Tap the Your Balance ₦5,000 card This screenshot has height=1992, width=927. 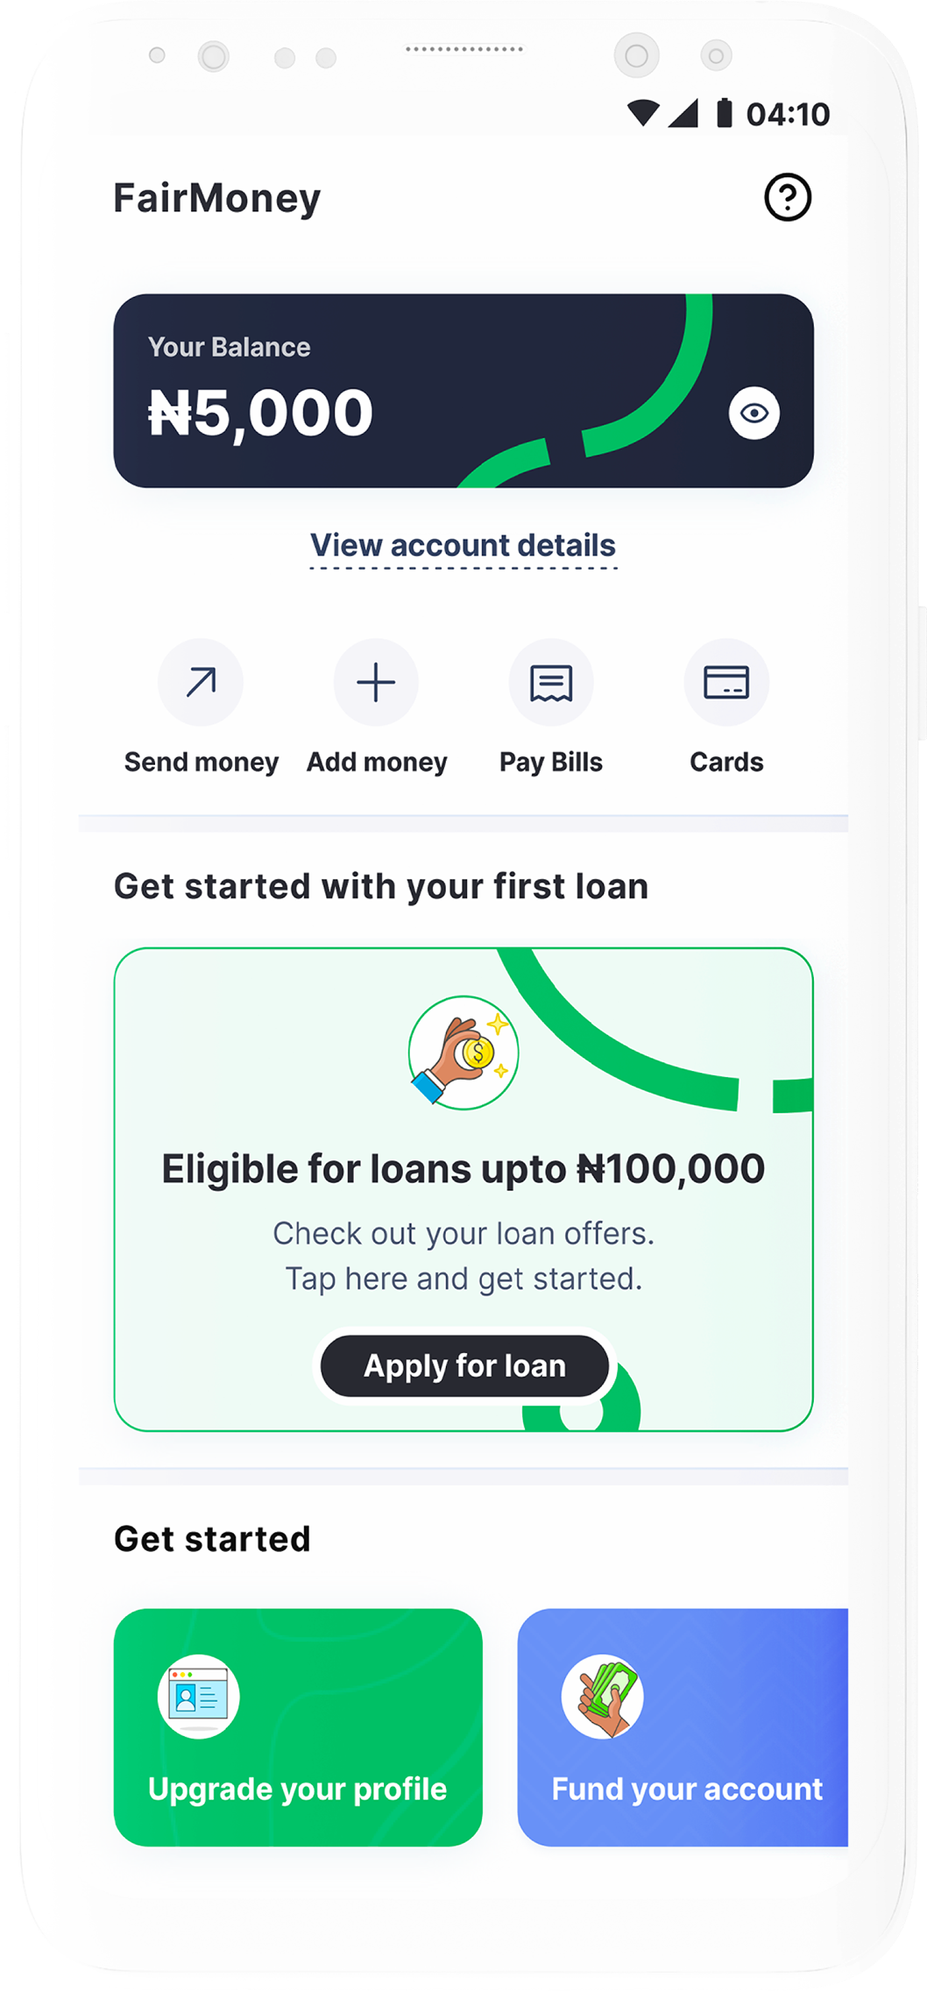pyautogui.click(x=463, y=391)
